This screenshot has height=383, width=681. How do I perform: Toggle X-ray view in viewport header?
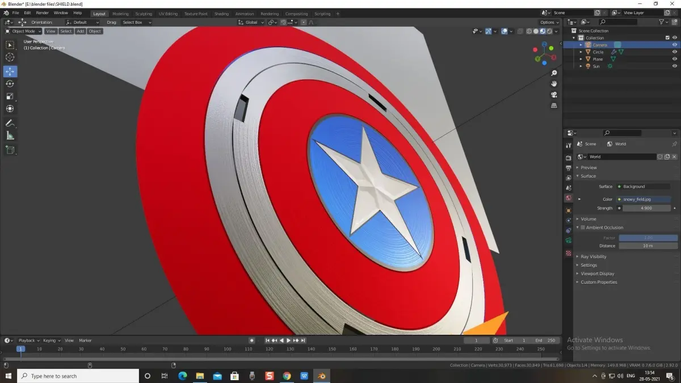coord(519,31)
